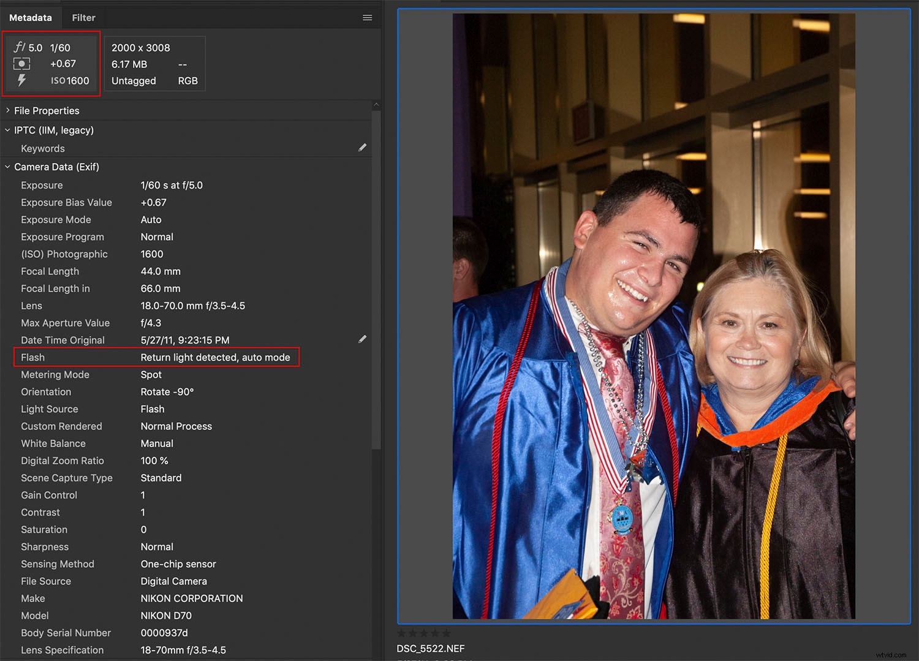This screenshot has height=661, width=919.
Task: Click the Flash metadata value reading Return light detected
Action: point(216,357)
